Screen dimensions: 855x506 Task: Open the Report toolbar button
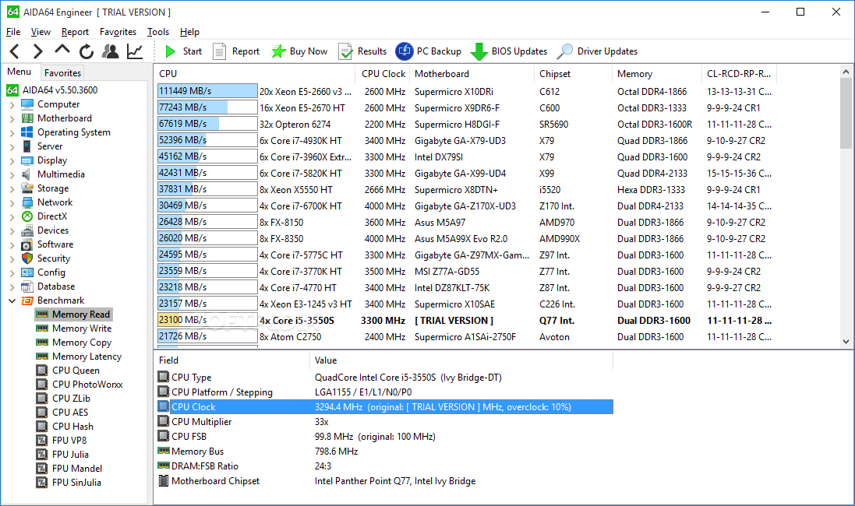(236, 51)
